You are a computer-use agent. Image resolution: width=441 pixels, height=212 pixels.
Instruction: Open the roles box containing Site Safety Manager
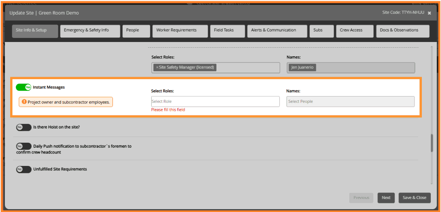[216, 68]
